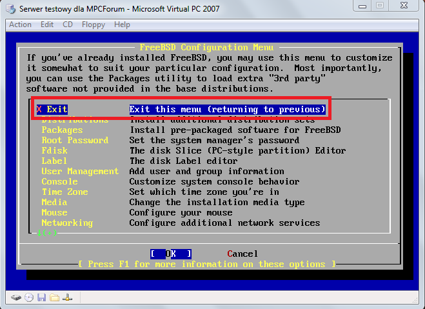Select the User Management entry
This screenshot has width=425, height=309.
(x=80, y=172)
